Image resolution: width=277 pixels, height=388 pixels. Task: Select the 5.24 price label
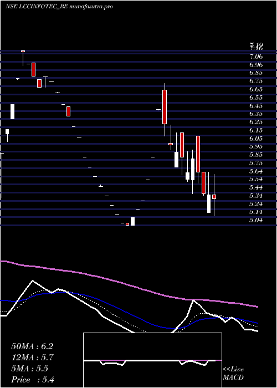(x=256, y=203)
